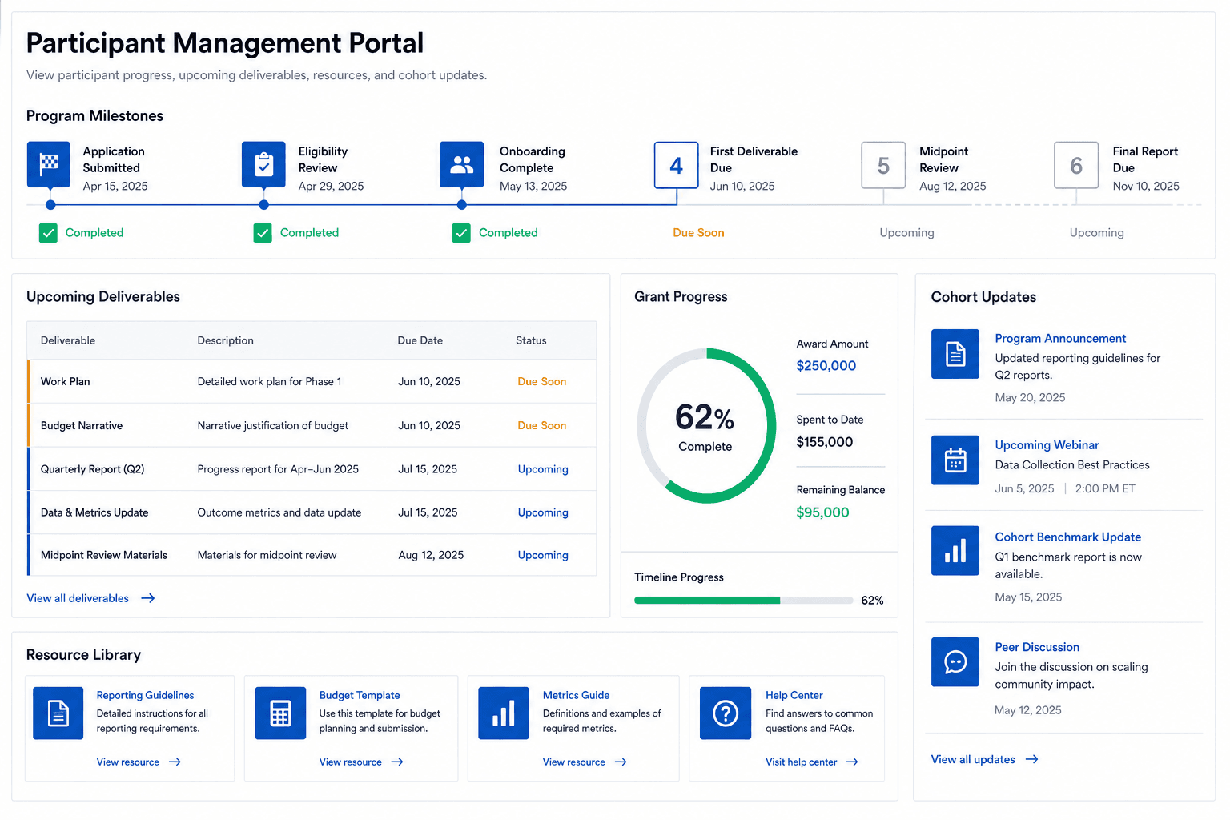Click the Budget Template calculator icon

(x=280, y=713)
